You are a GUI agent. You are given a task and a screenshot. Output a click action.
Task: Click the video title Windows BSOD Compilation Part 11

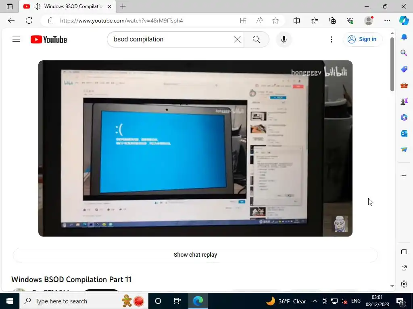[x=71, y=279]
